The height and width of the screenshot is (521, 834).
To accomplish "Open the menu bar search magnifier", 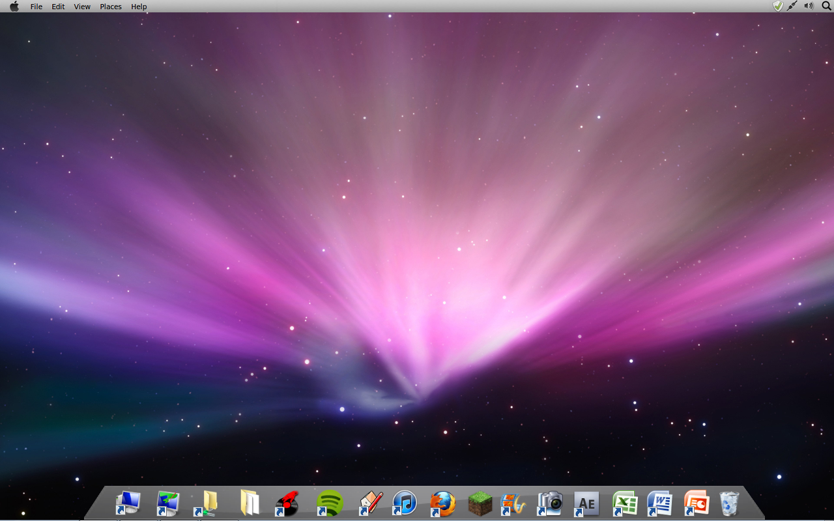I will pyautogui.click(x=826, y=6).
